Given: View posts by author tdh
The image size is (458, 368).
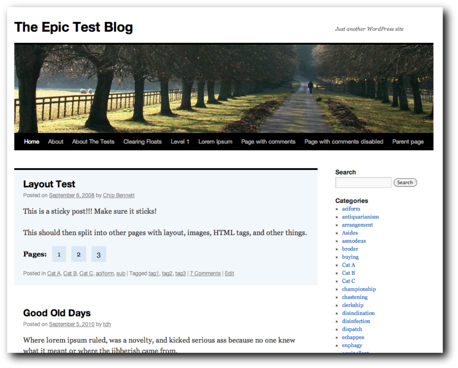Looking at the screenshot, I should pos(107,324).
